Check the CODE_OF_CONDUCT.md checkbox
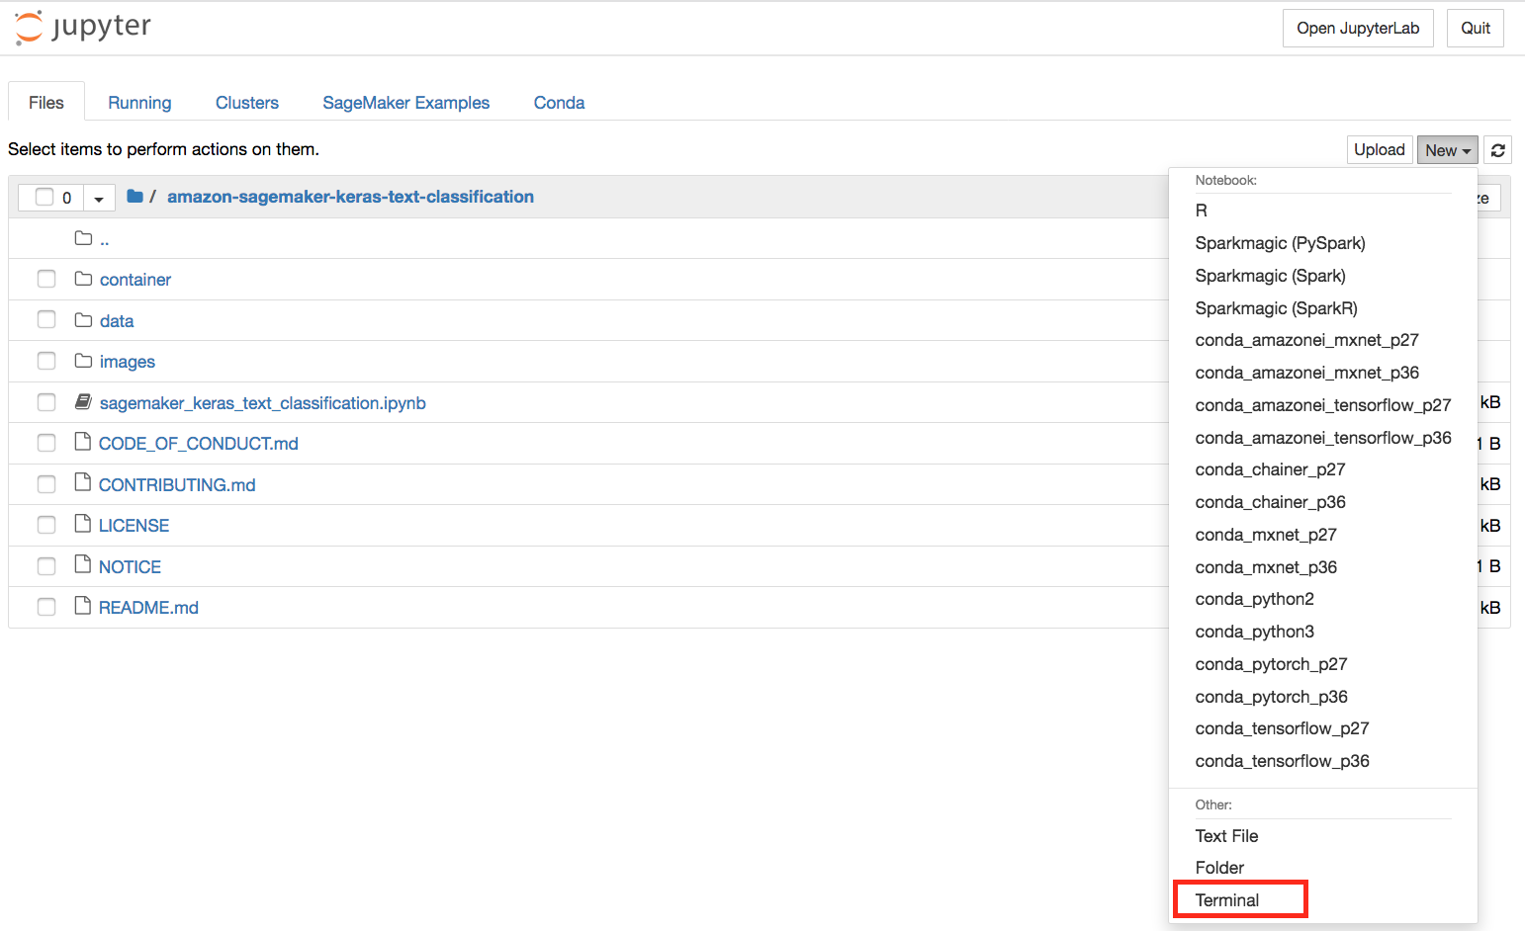Image resolution: width=1525 pixels, height=931 pixels. 46,443
